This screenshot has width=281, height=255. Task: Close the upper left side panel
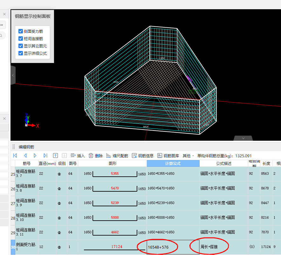click(x=4, y=14)
